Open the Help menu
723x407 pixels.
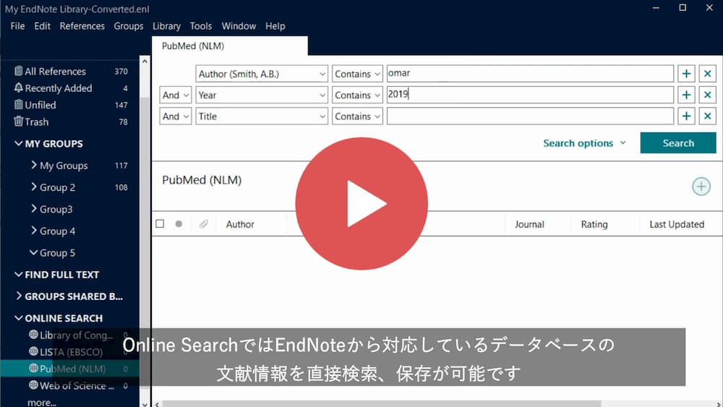[275, 26]
